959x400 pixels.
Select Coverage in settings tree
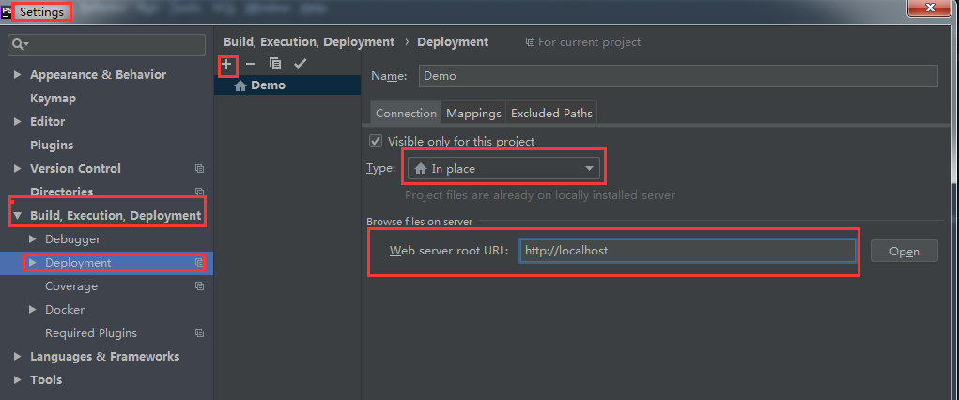point(71,286)
